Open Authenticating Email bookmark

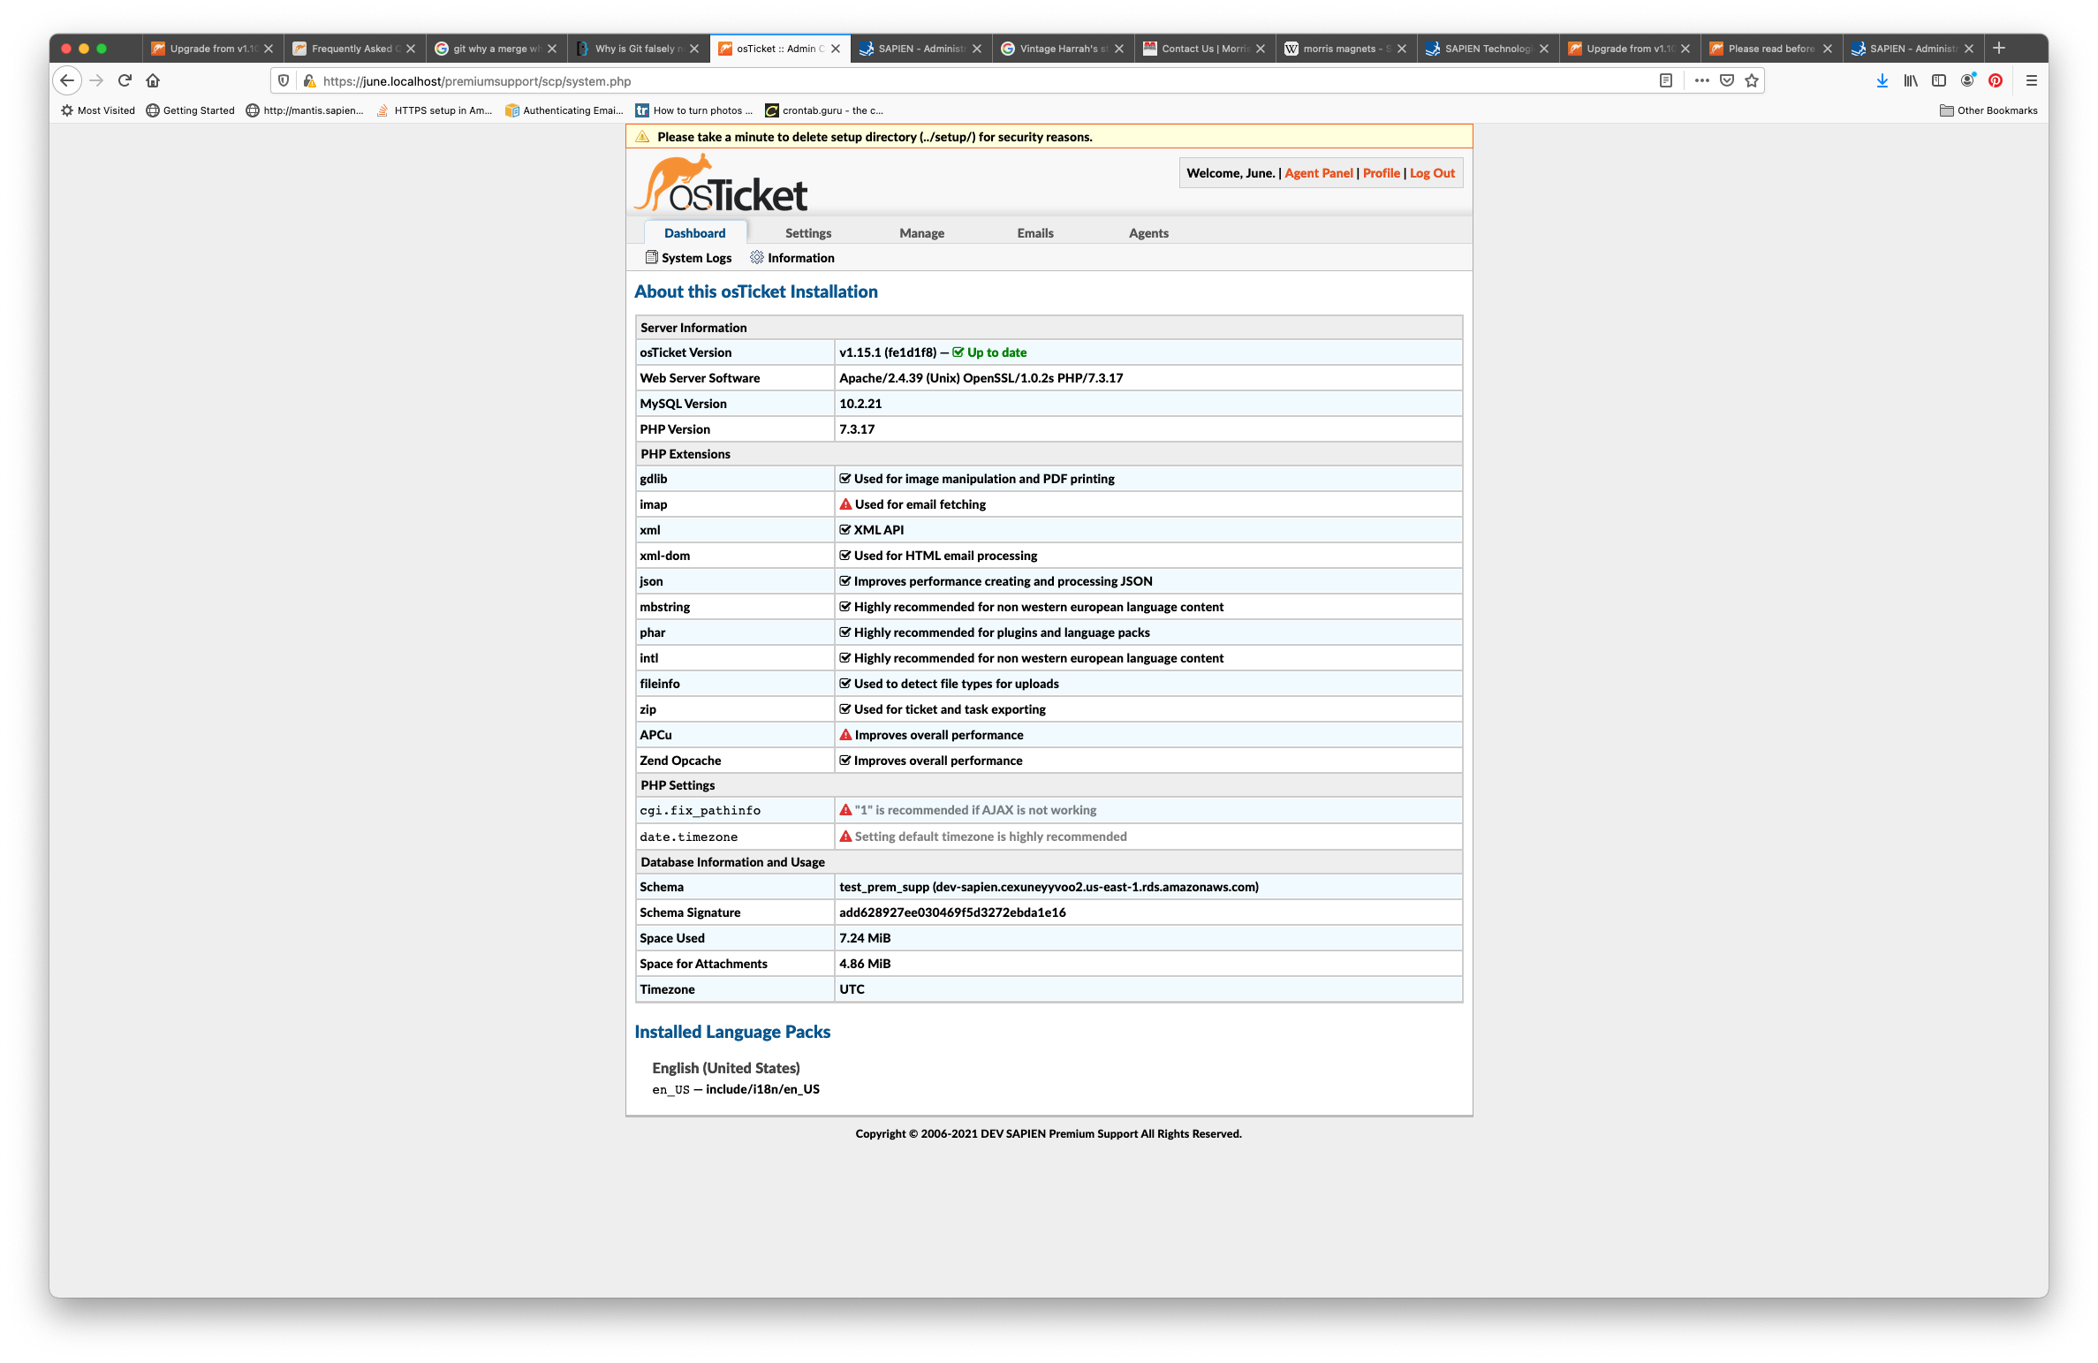click(564, 110)
